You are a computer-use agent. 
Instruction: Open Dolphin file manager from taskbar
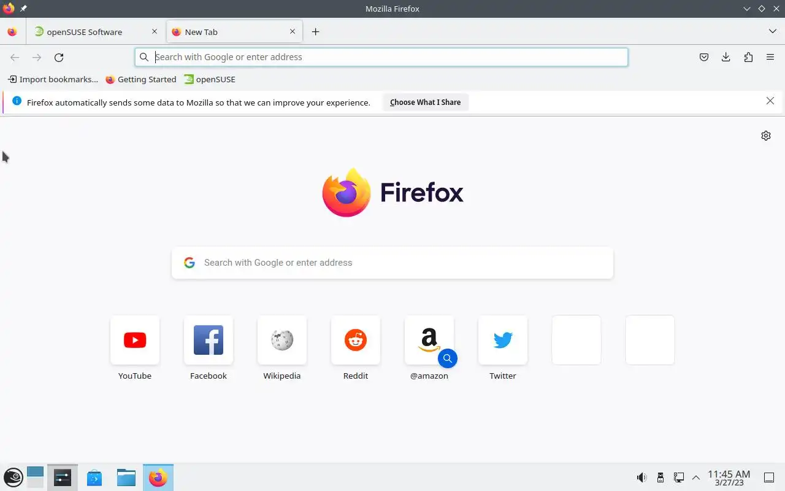click(126, 477)
